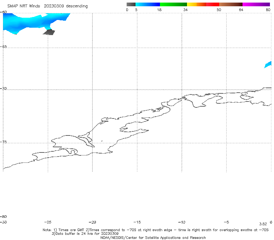Click the color bar label '34'
274x240 pixels.
click(186, 10)
